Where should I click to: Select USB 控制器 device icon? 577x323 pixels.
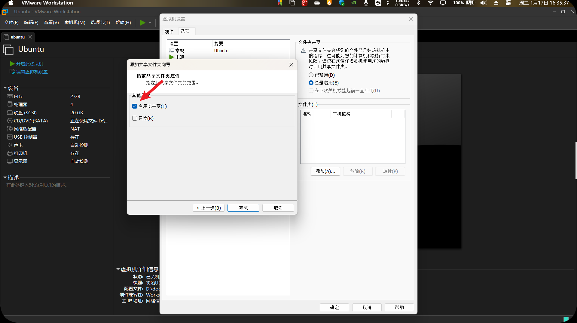pyautogui.click(x=10, y=137)
